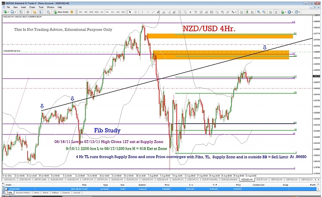Expand the Templates dropdown arrow

click(x=299, y=12)
